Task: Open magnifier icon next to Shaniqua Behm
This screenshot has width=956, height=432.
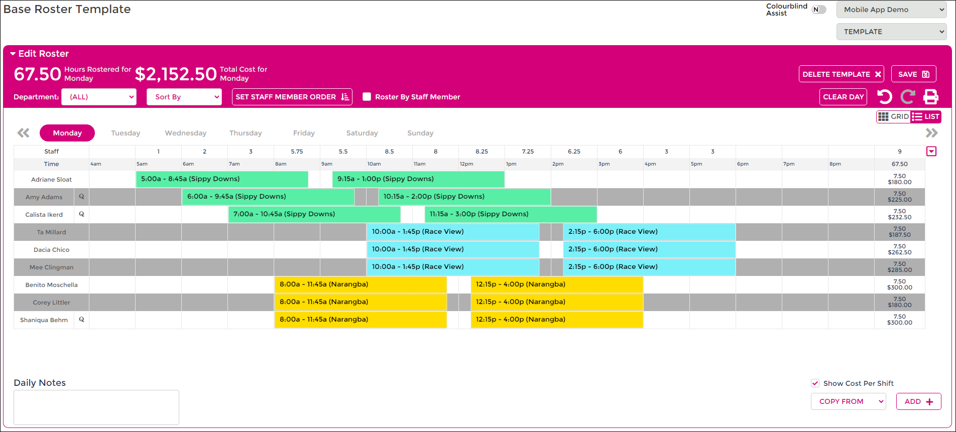Action: coord(81,320)
